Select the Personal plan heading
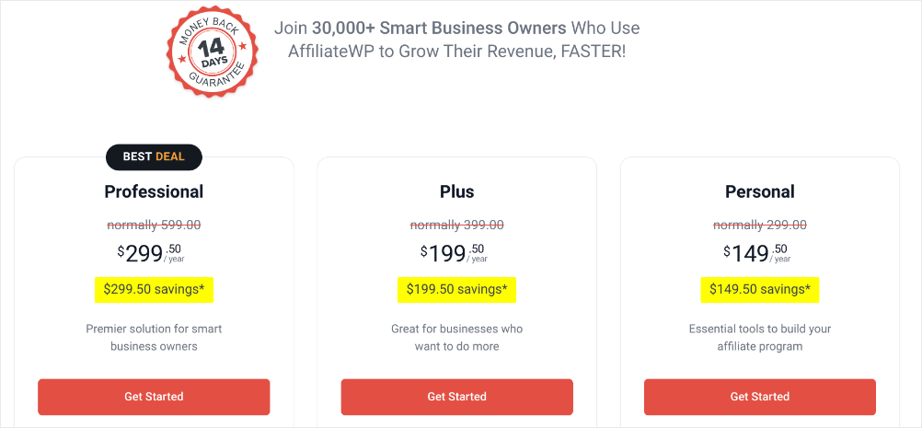 click(x=760, y=191)
